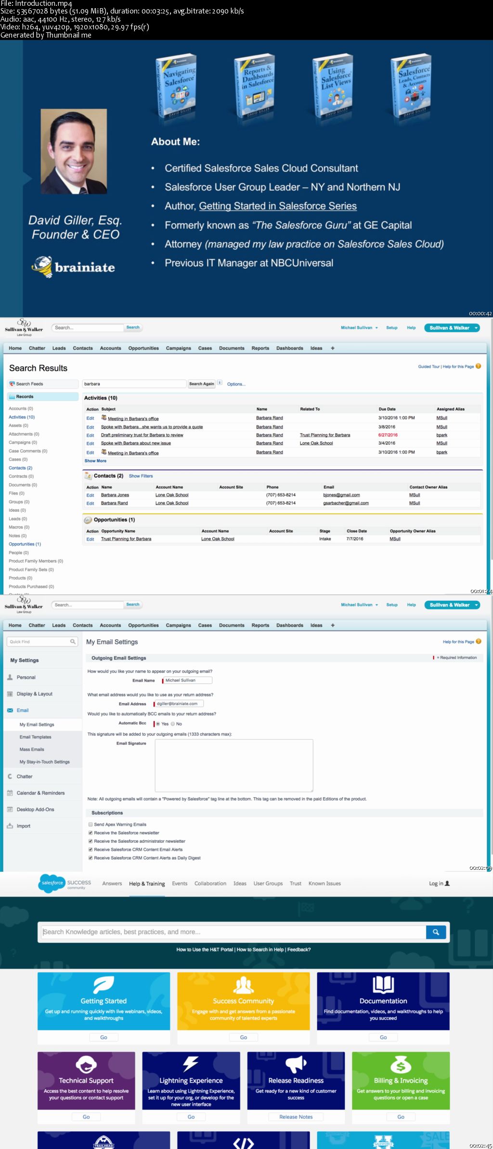Collapse the Email section in My Settings
This screenshot has width=493, height=1149.
tap(23, 710)
